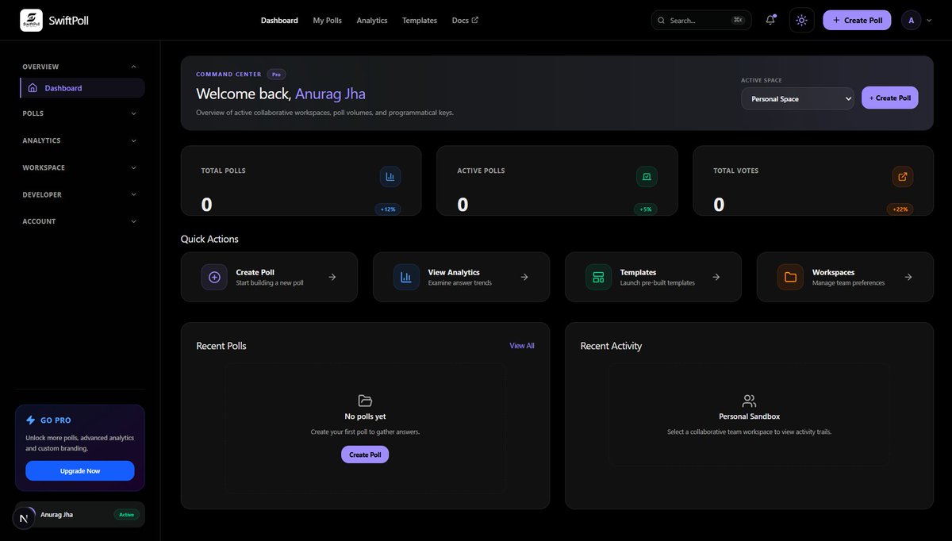952x541 pixels.
Task: Toggle the light theme sun icon
Action: coord(801,20)
